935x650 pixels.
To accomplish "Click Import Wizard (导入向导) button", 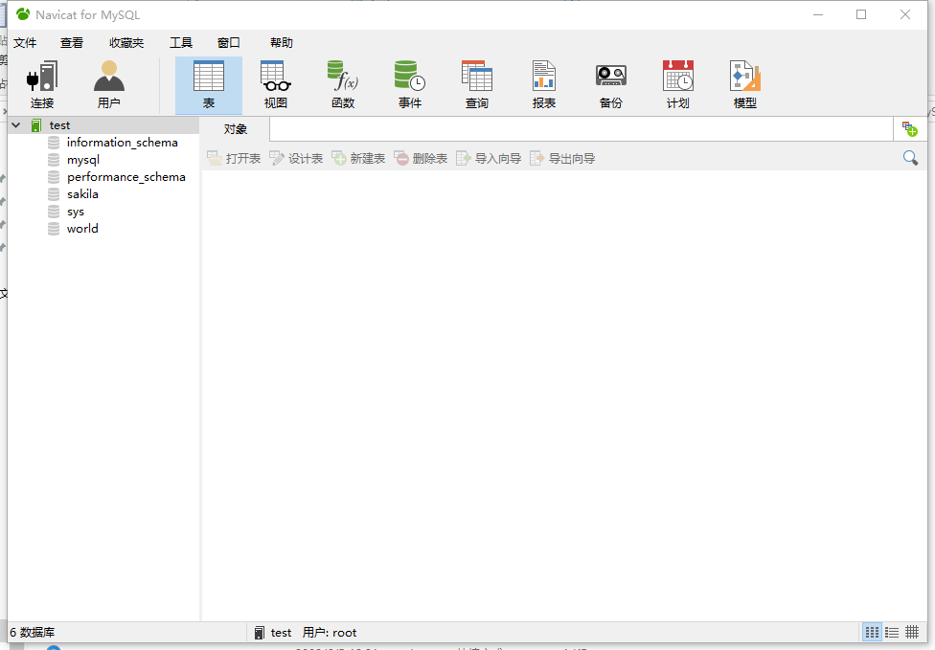I will click(x=489, y=159).
